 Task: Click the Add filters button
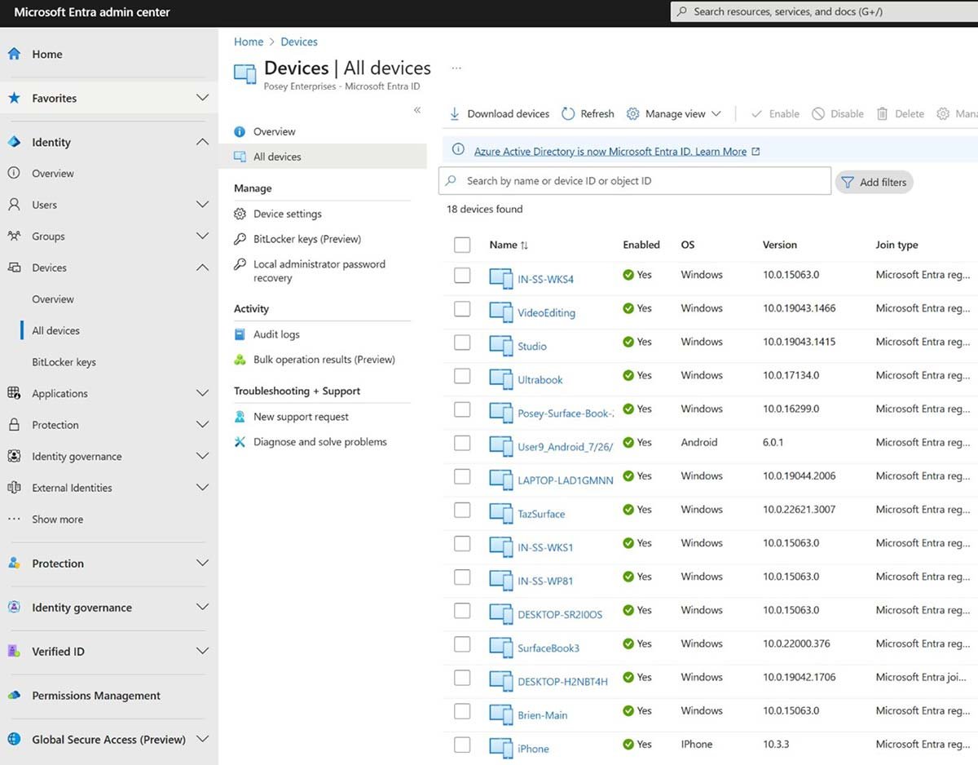pyautogui.click(x=874, y=183)
